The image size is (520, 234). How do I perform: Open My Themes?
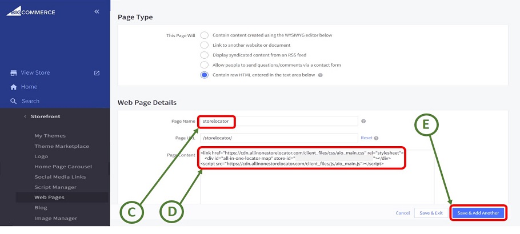(x=50, y=136)
